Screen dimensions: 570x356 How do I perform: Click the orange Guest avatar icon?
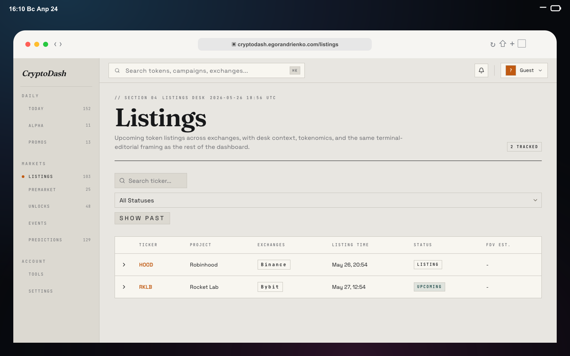[510, 70]
